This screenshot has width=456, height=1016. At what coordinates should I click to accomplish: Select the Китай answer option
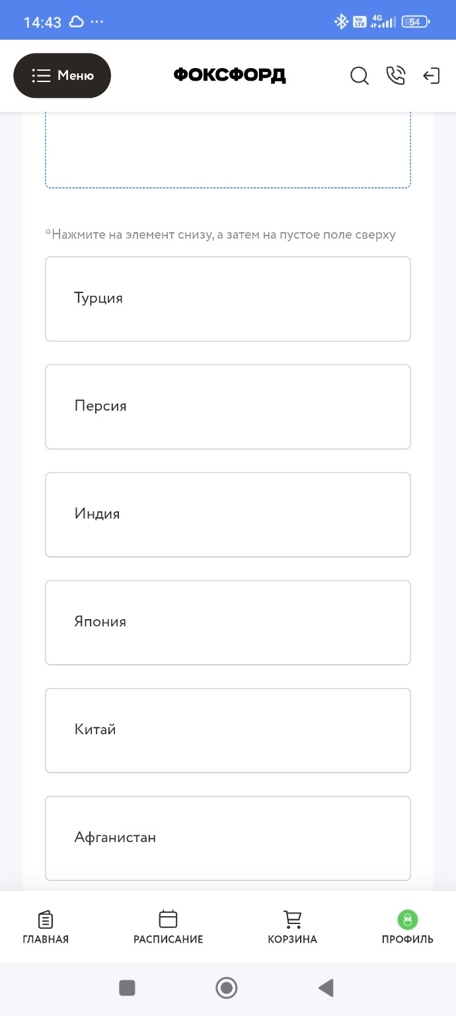tap(228, 730)
